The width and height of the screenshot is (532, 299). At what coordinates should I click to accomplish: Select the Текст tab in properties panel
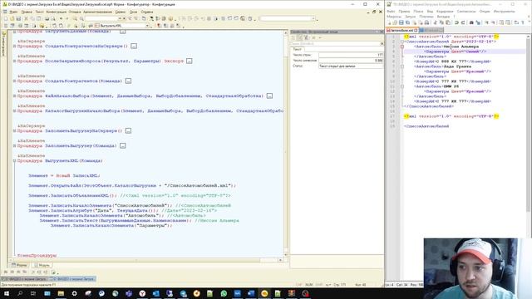(x=297, y=49)
